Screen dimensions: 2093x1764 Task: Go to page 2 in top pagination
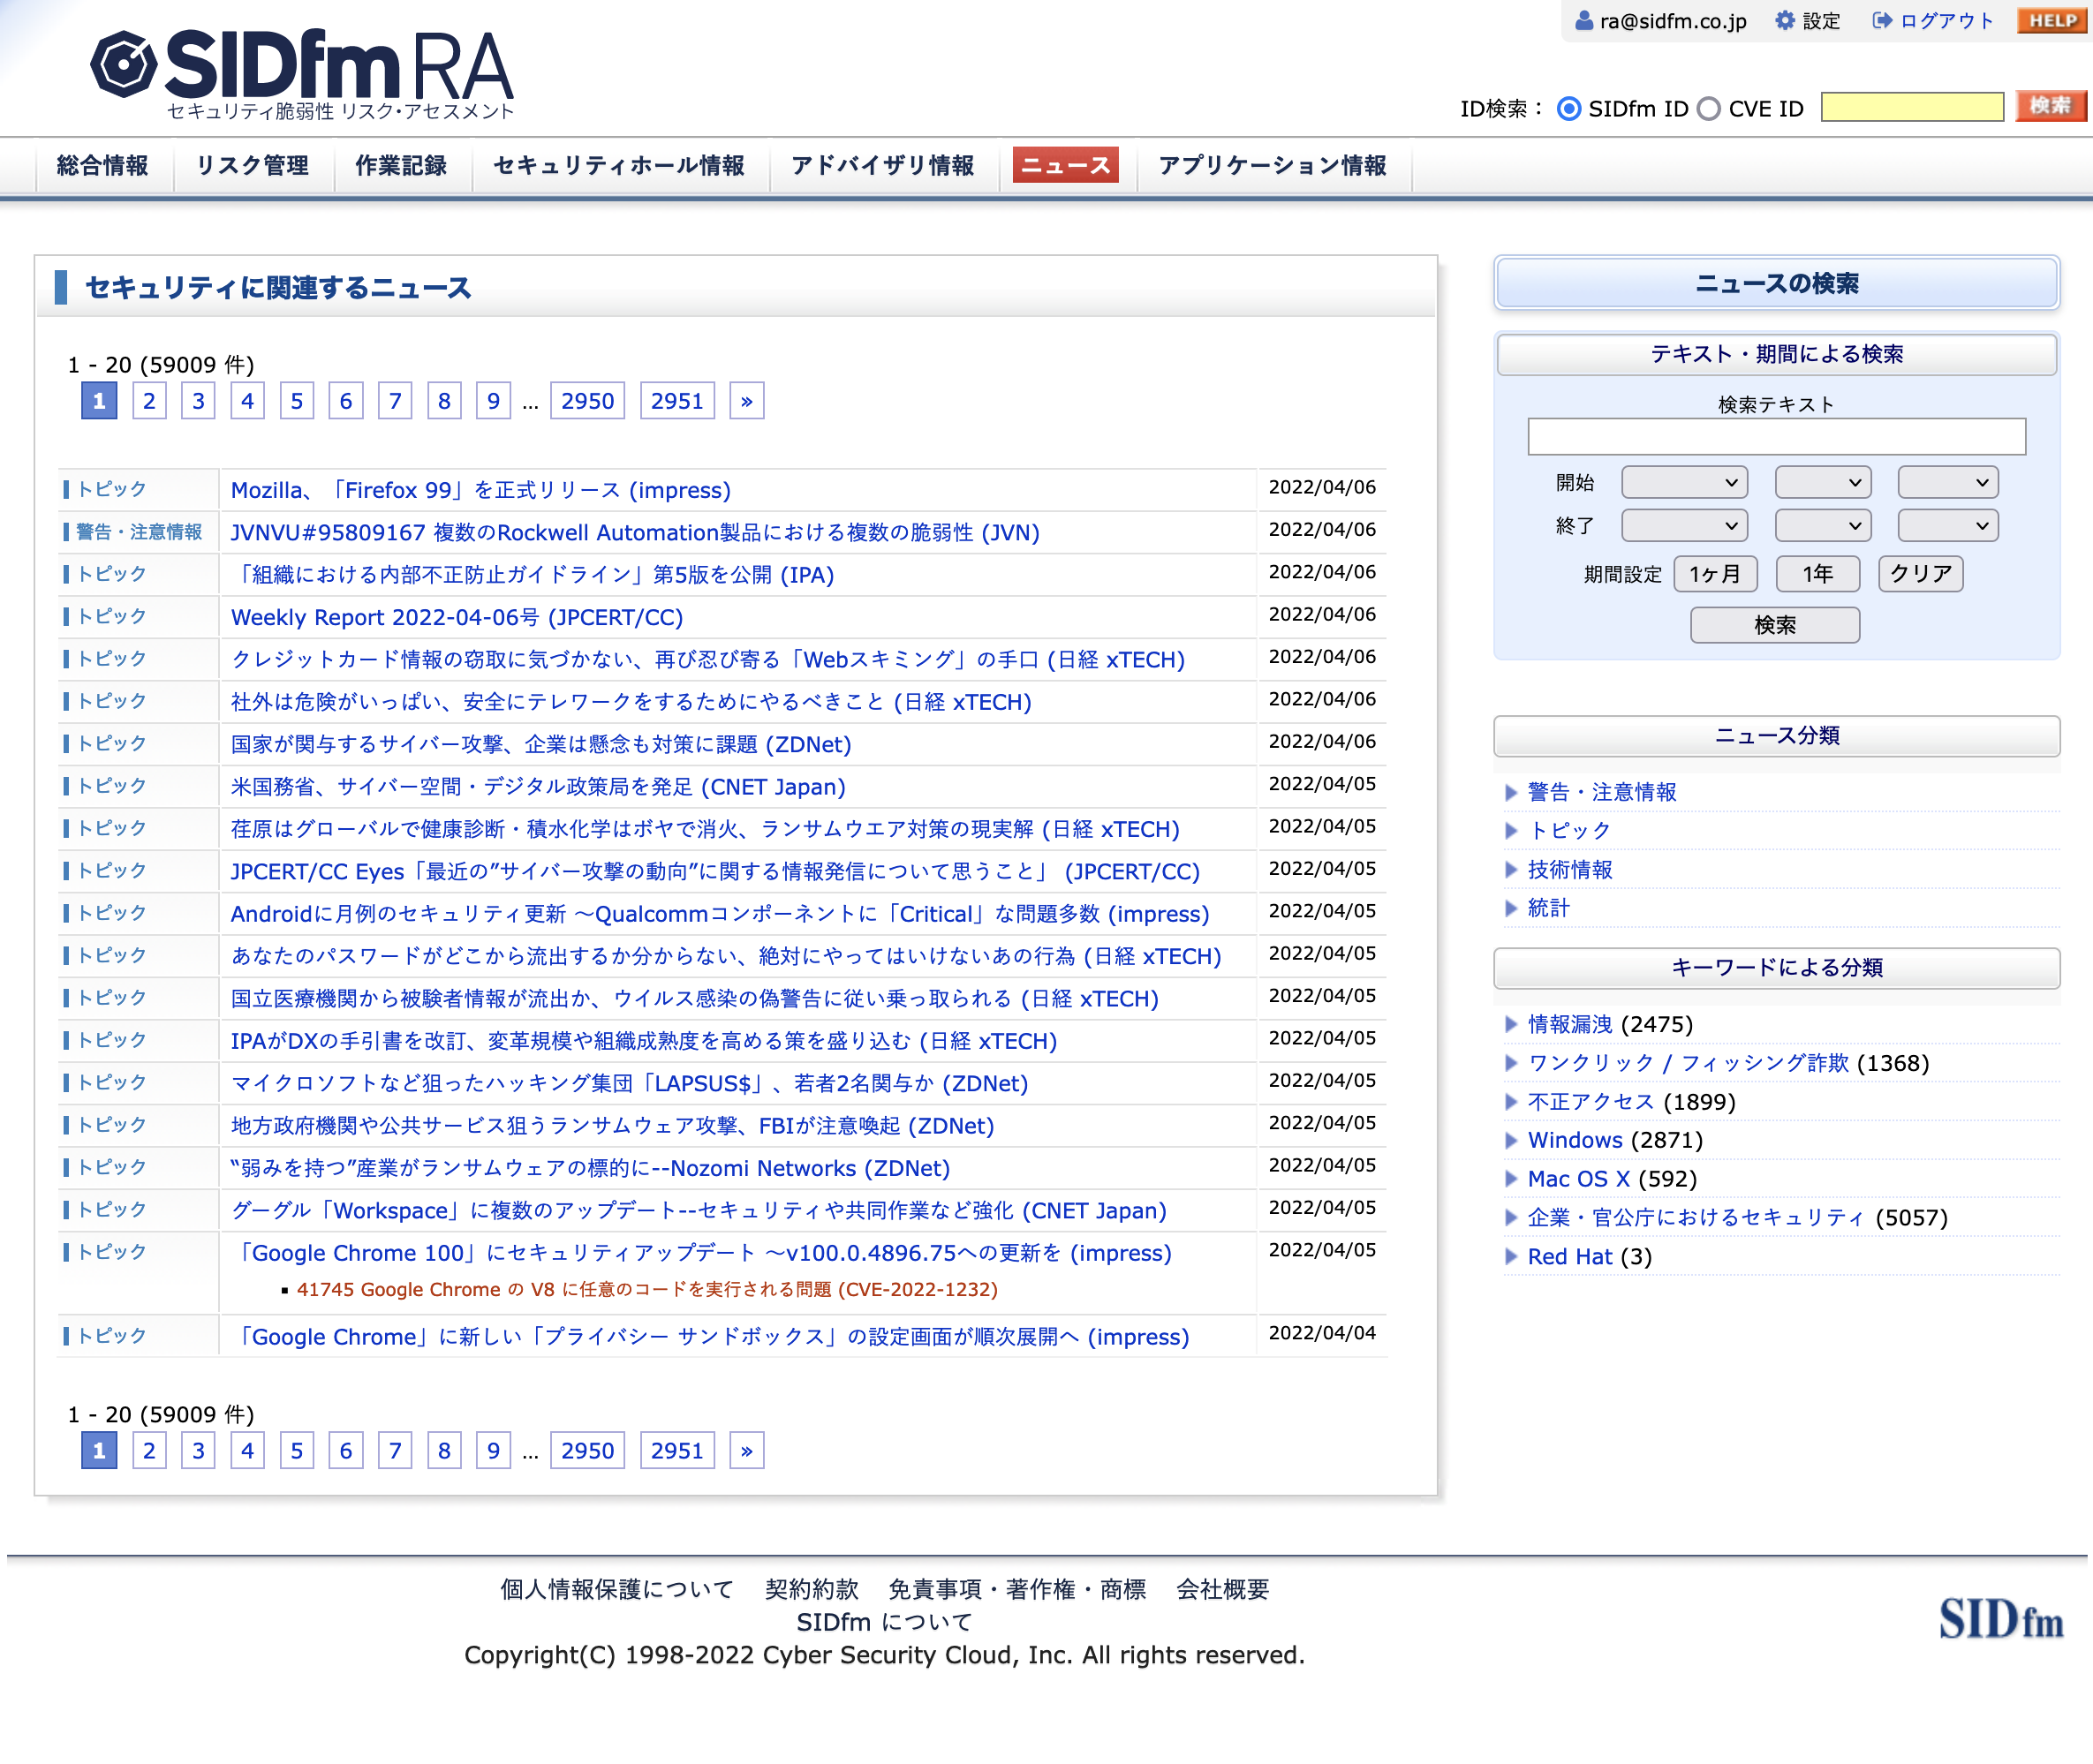coord(149,401)
